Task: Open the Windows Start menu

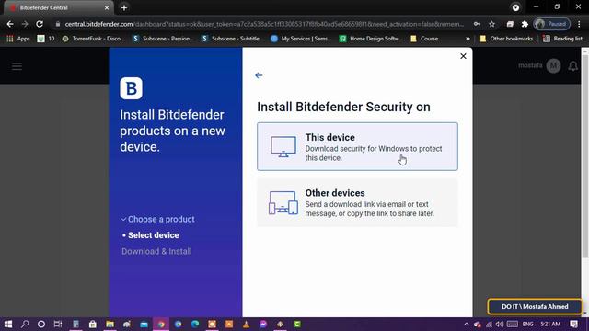Action: pyautogui.click(x=8, y=324)
